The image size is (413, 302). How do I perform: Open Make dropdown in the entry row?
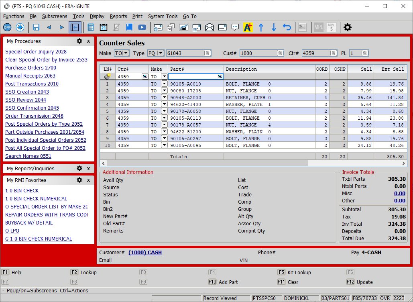164,76
